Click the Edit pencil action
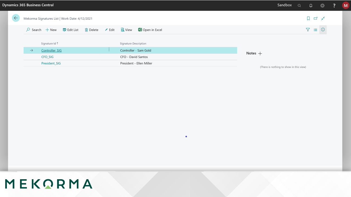 (x=110, y=30)
